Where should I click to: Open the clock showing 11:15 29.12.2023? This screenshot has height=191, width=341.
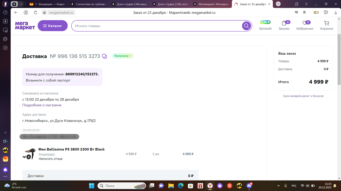tap(325, 186)
